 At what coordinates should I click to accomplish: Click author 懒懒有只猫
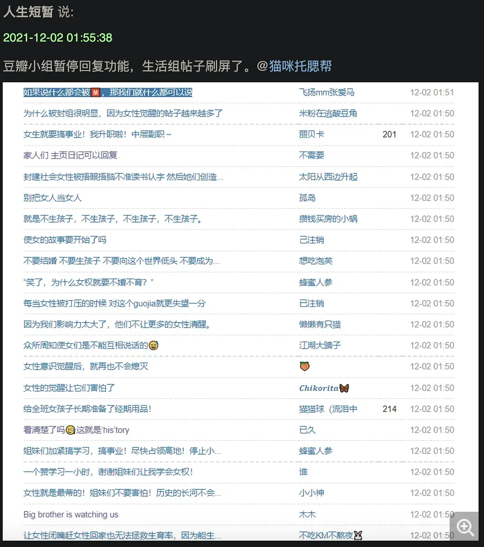tap(320, 325)
